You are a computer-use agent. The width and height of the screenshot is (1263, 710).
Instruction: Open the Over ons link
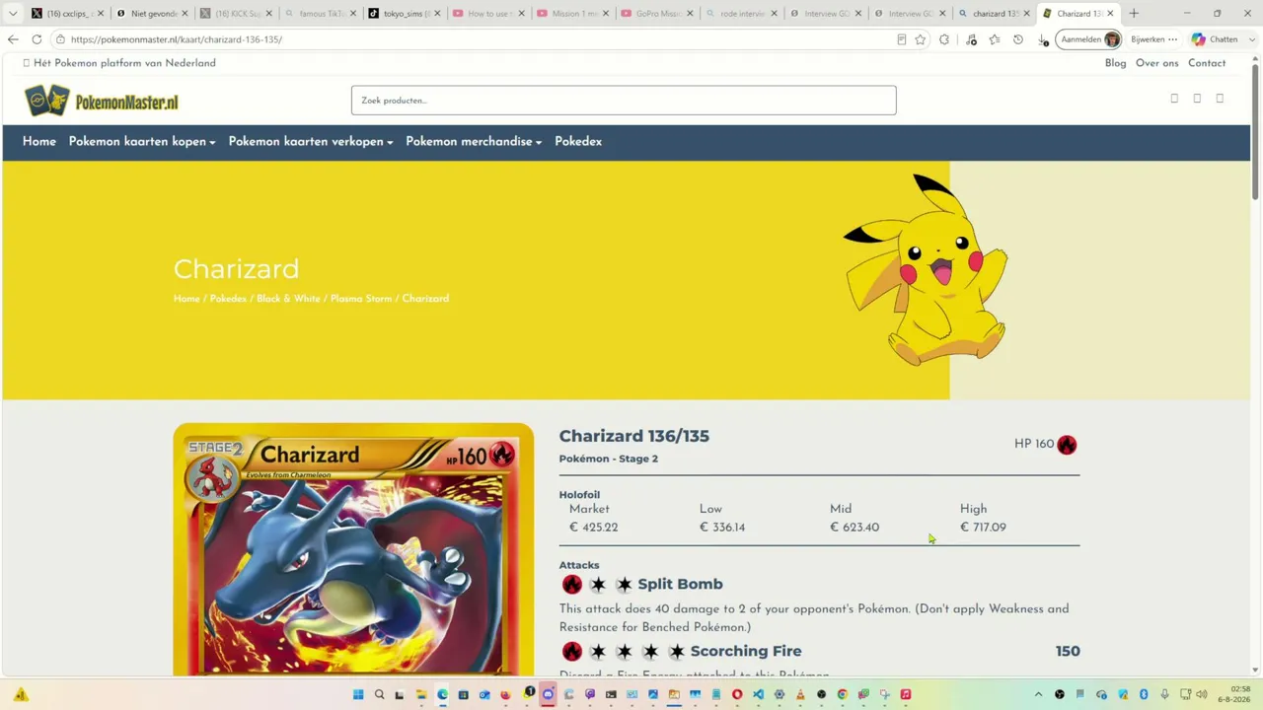1156,63
